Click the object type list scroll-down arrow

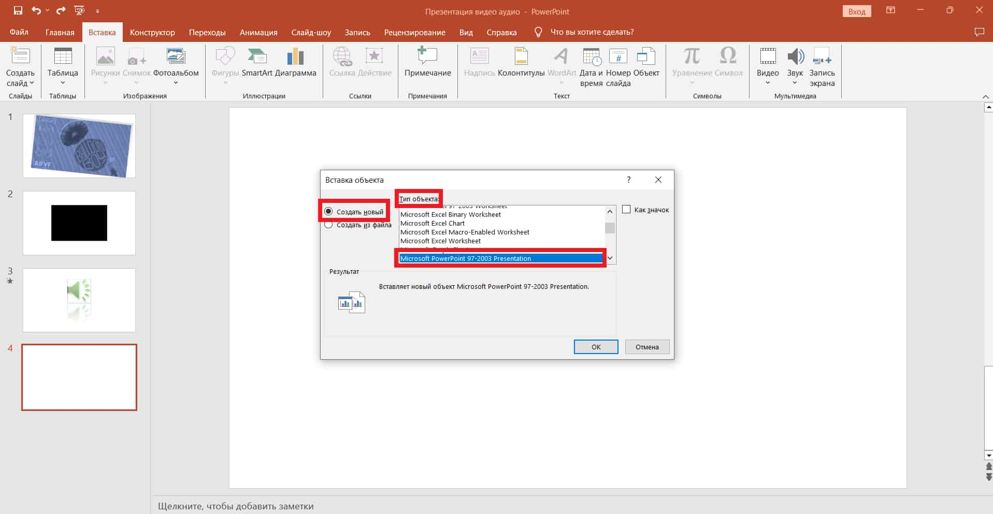[610, 258]
